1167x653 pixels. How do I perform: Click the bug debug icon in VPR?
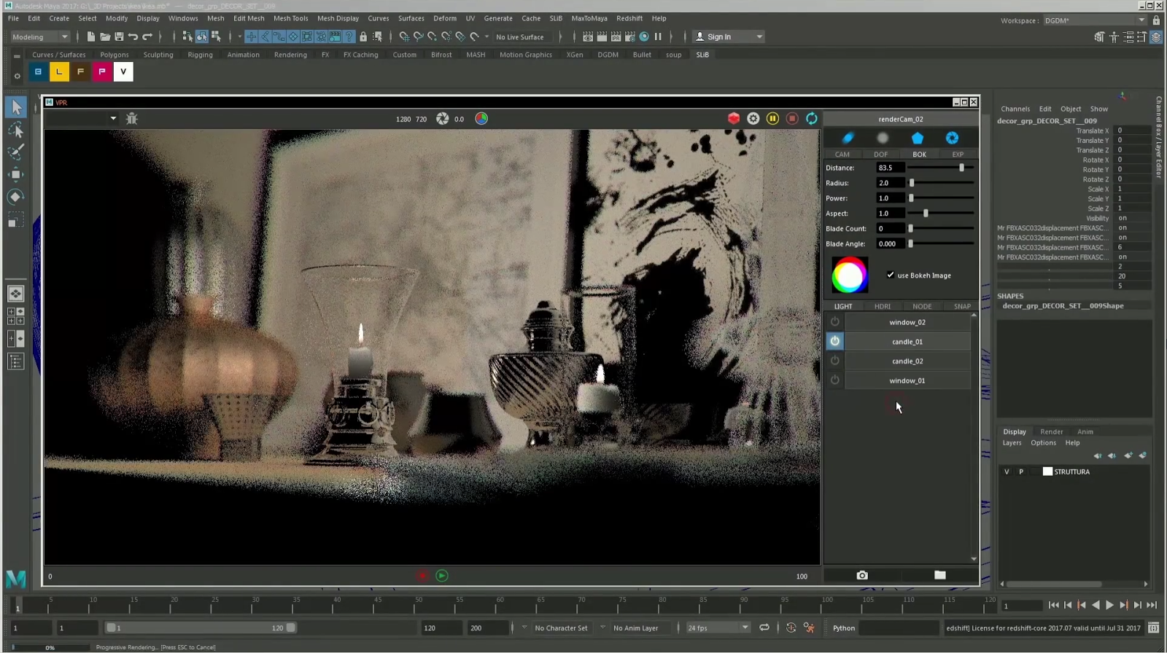point(132,119)
